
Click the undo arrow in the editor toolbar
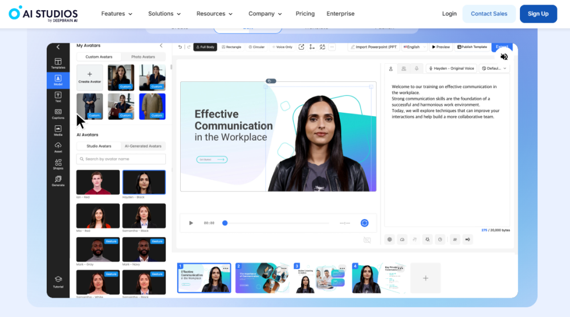click(x=180, y=47)
